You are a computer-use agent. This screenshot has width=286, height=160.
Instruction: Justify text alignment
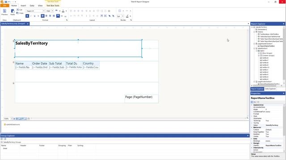click(x=54, y=16)
